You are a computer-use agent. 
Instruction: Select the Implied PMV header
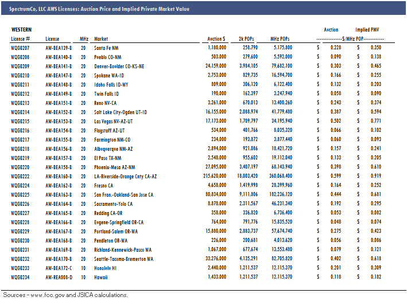tap(367, 29)
